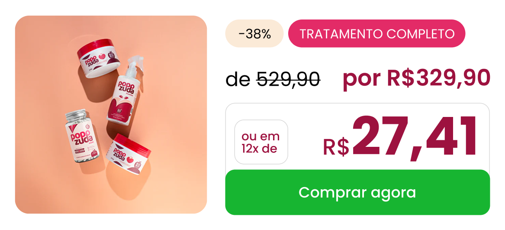The height and width of the screenshot is (230, 505).
Task: Click the red heart on bottom jar label
Action: 131,159
